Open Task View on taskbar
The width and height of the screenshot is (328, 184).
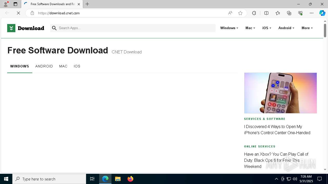(92, 179)
